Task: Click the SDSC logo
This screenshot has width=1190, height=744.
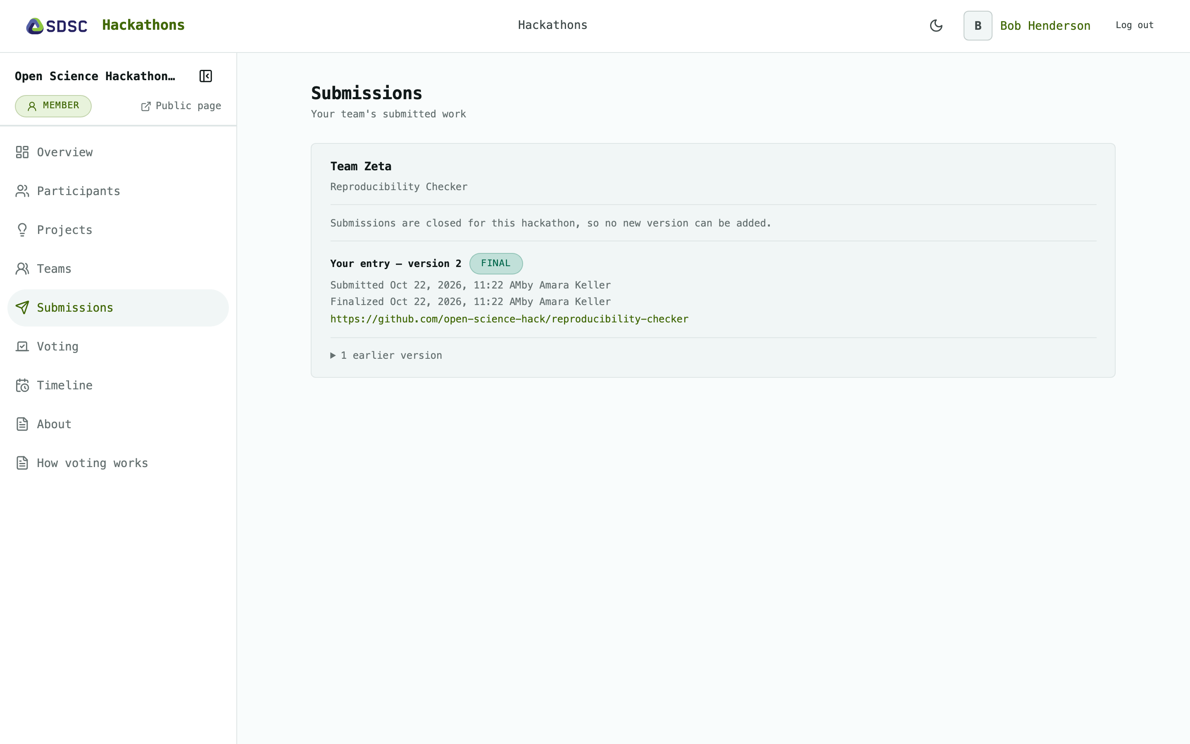Action: 57,26
